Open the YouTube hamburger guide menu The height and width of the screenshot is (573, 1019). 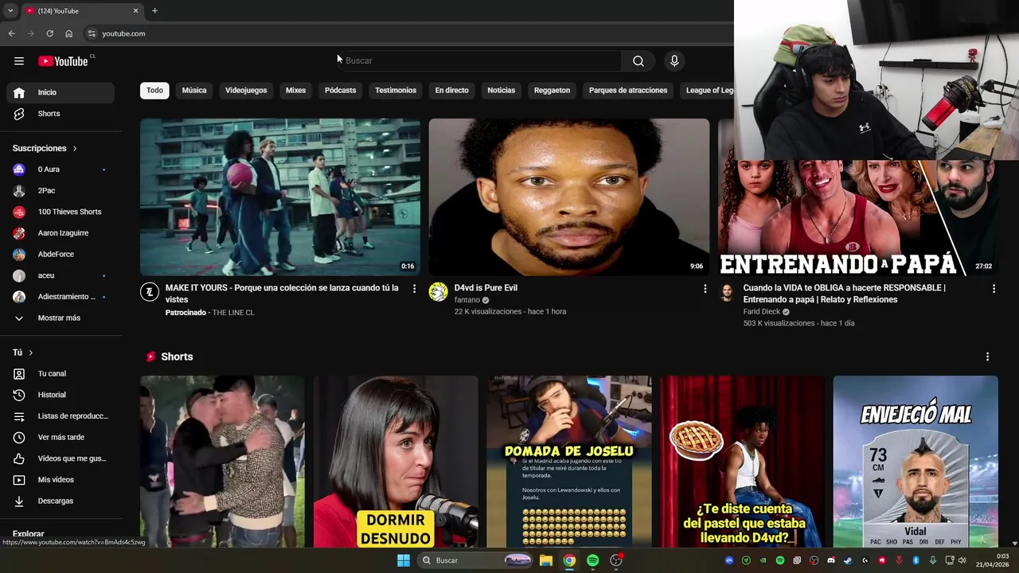pyautogui.click(x=19, y=60)
